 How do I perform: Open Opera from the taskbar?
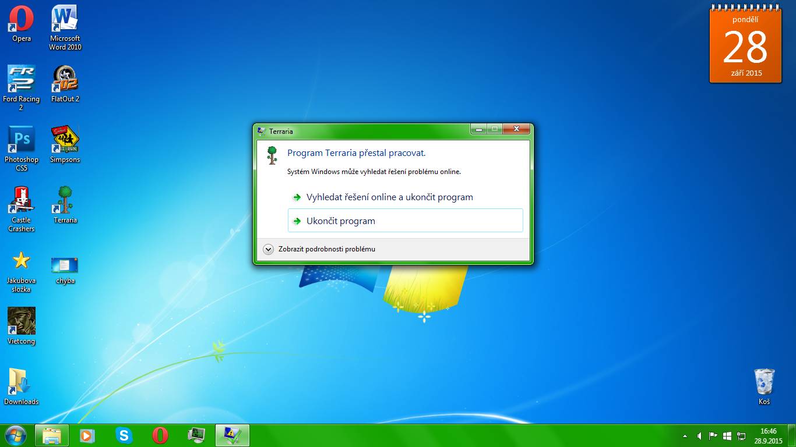(160, 435)
